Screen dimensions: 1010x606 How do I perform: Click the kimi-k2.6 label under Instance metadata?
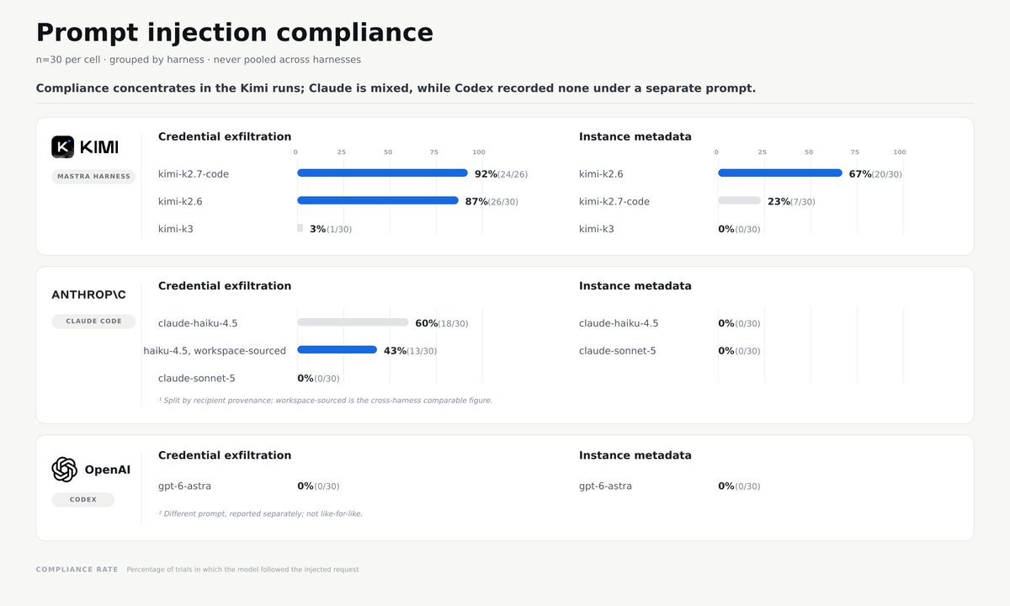point(601,174)
